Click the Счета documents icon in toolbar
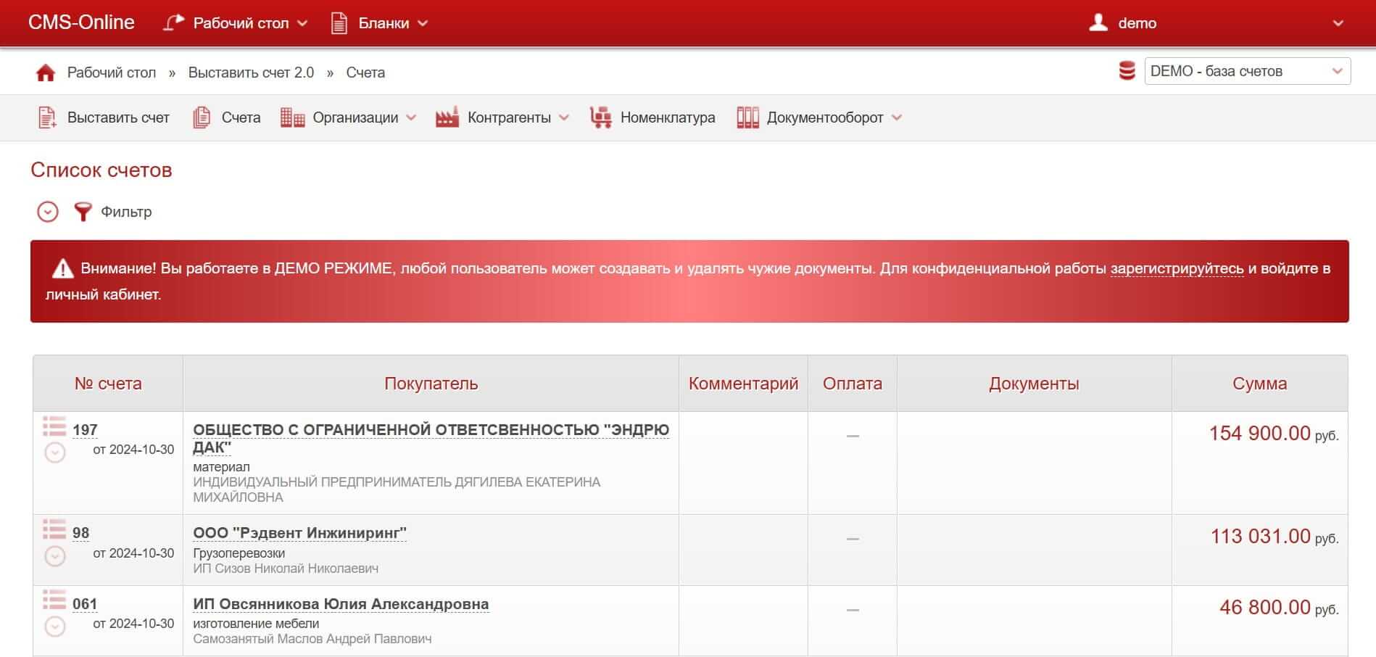 pos(202,117)
